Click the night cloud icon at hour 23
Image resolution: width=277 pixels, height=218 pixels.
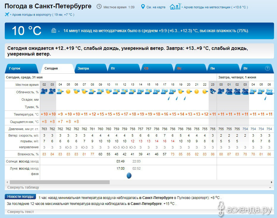(x=213, y=91)
